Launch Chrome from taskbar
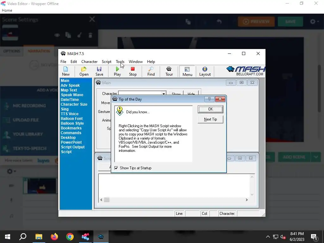The image size is (324, 243). pyautogui.click(x=70, y=237)
